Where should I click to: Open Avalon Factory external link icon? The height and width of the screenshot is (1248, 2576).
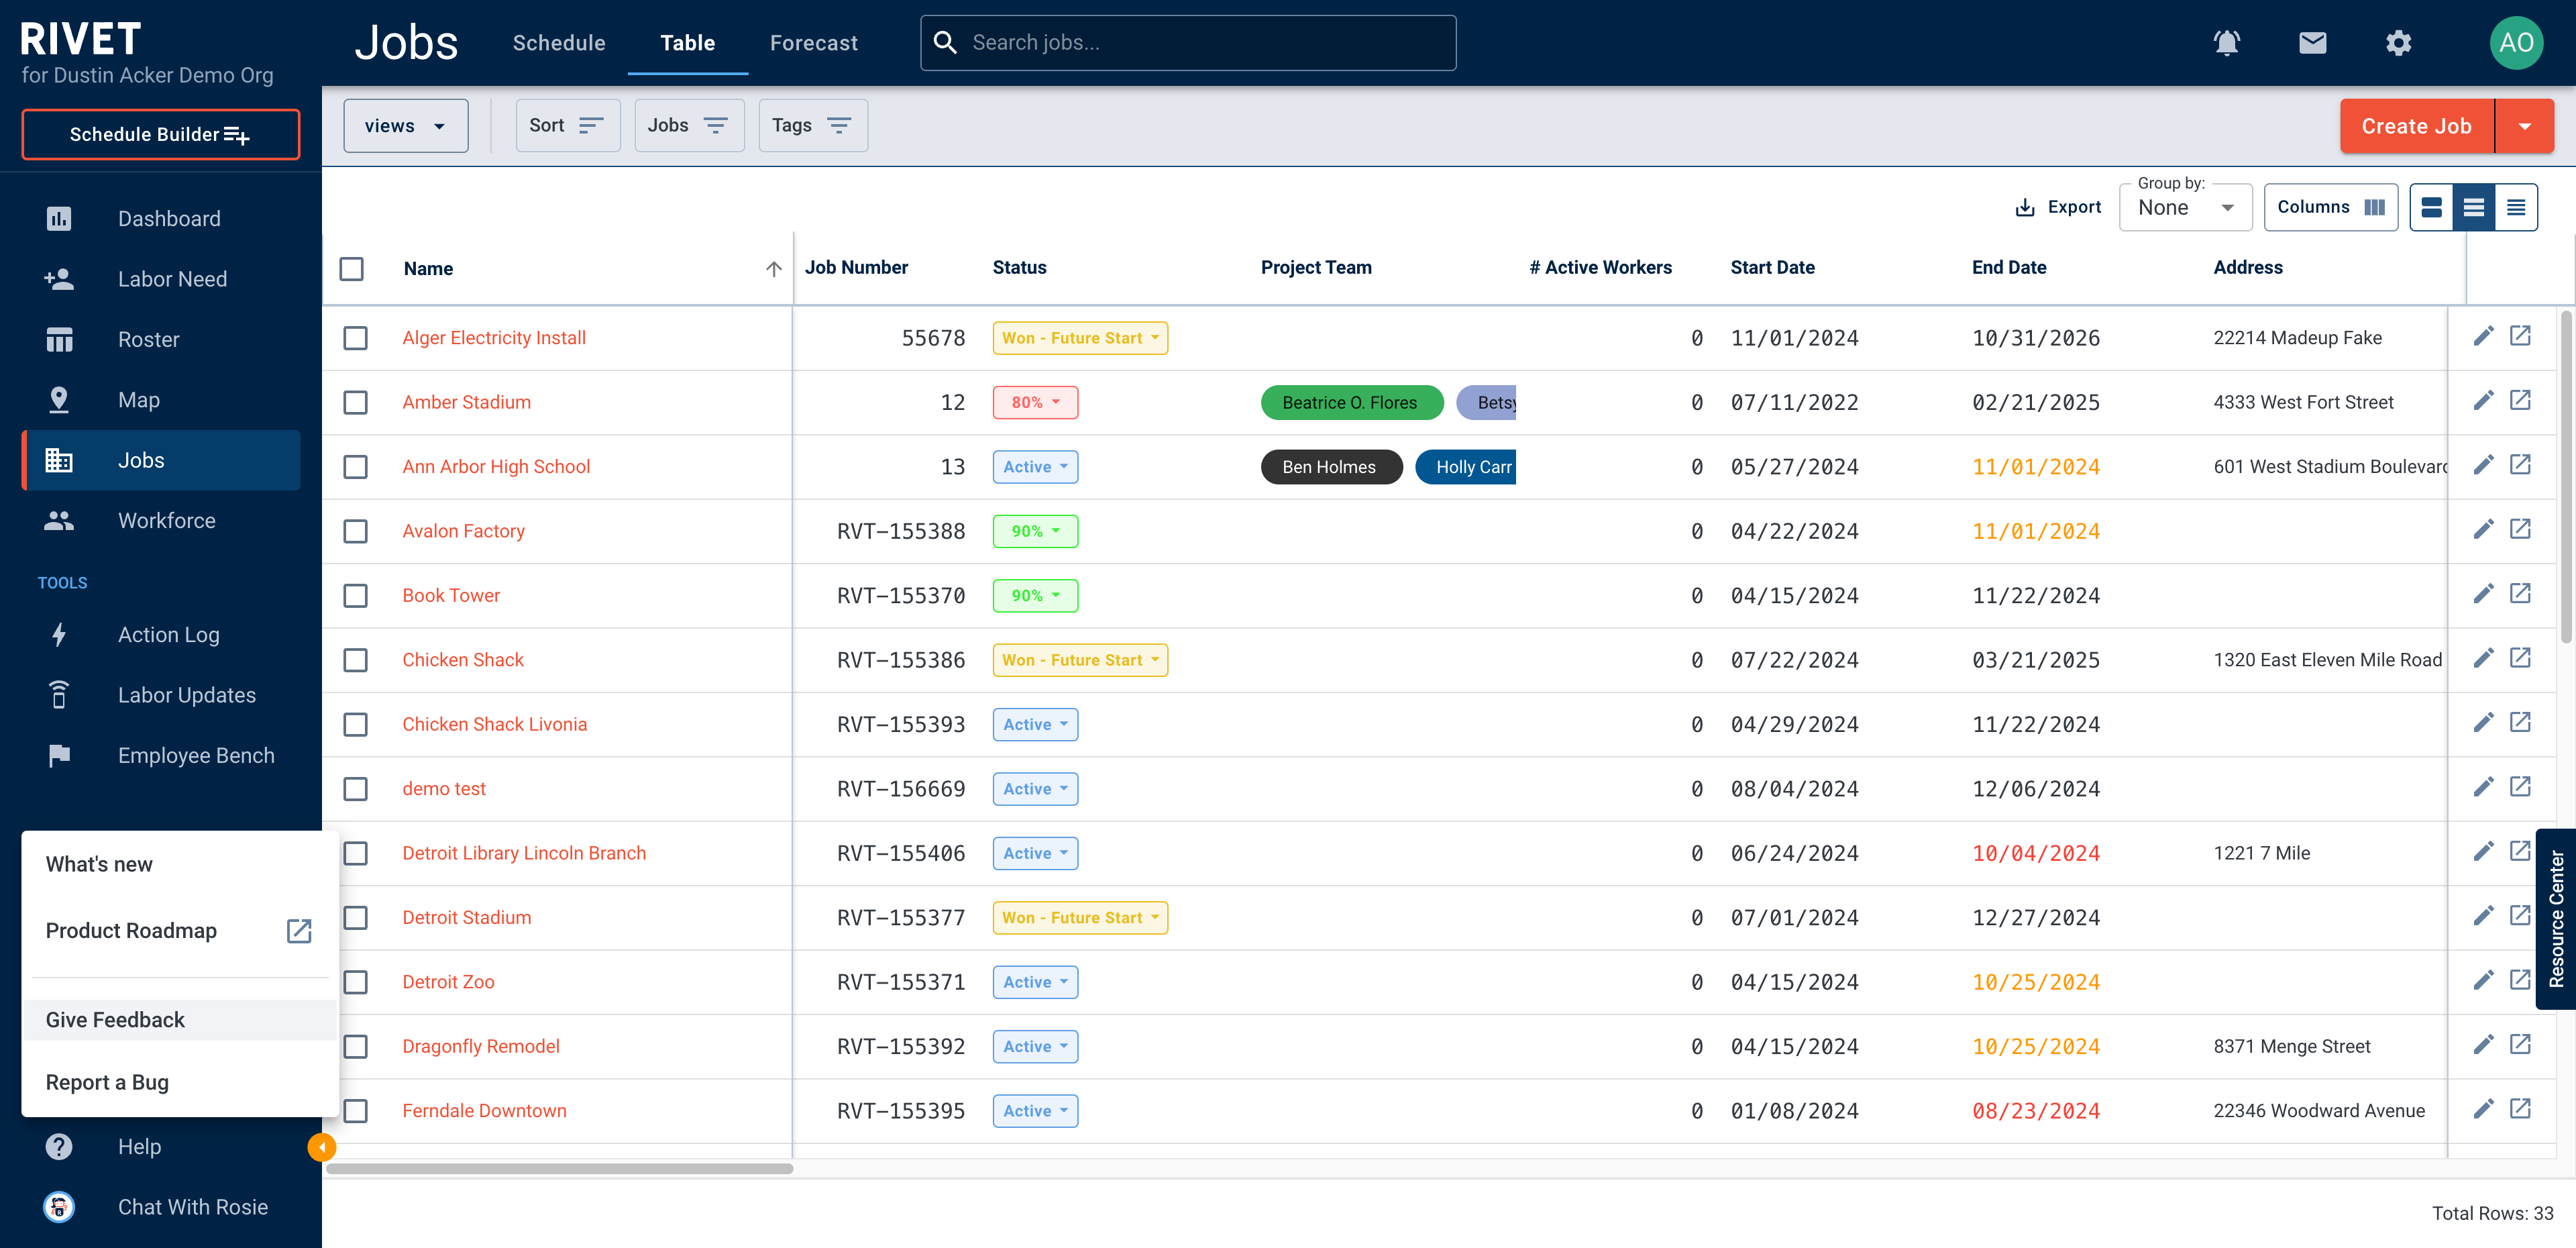point(2521,529)
